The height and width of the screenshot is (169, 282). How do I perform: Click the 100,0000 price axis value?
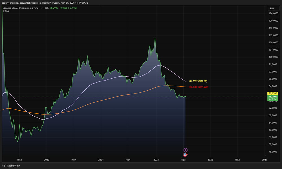coord(273,57)
